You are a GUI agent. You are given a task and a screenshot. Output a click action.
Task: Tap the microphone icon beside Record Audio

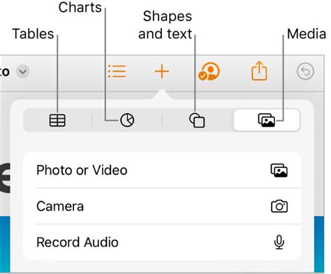[x=279, y=243]
